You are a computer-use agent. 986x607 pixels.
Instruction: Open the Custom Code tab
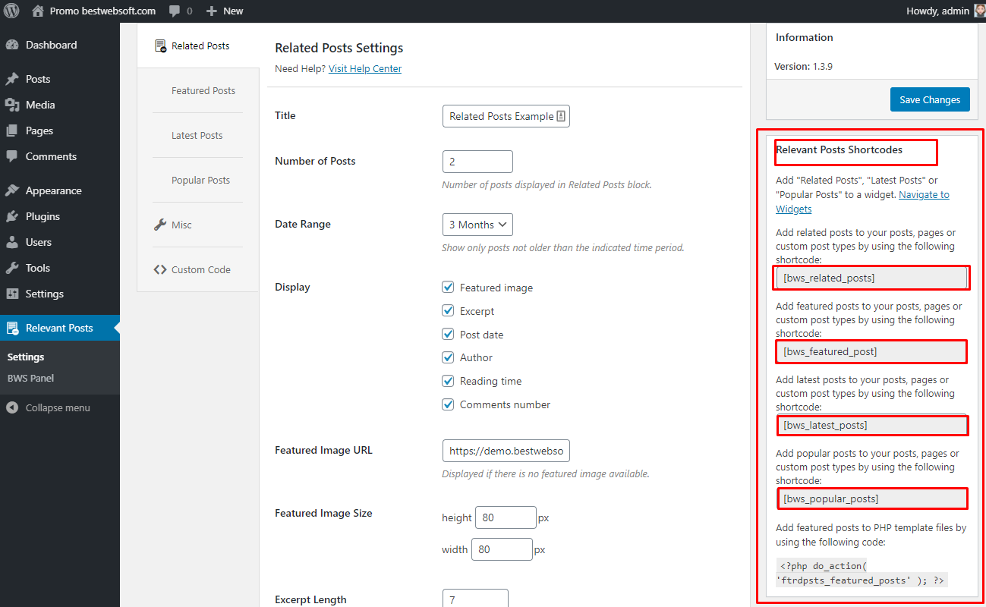click(201, 269)
